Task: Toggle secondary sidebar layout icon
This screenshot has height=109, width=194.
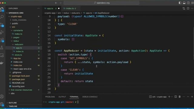Action: (188, 3)
